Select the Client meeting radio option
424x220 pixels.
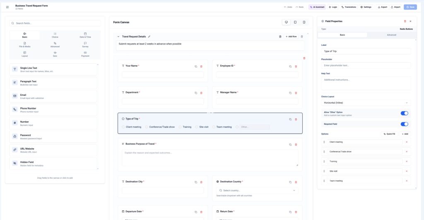123,127
